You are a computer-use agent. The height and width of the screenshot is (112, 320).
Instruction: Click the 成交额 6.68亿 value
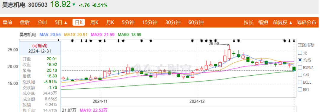click(x=51, y=99)
